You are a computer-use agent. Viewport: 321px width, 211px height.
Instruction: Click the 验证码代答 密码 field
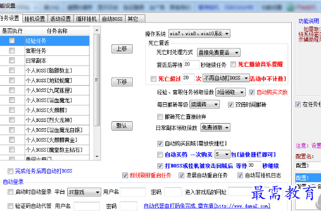(129, 206)
